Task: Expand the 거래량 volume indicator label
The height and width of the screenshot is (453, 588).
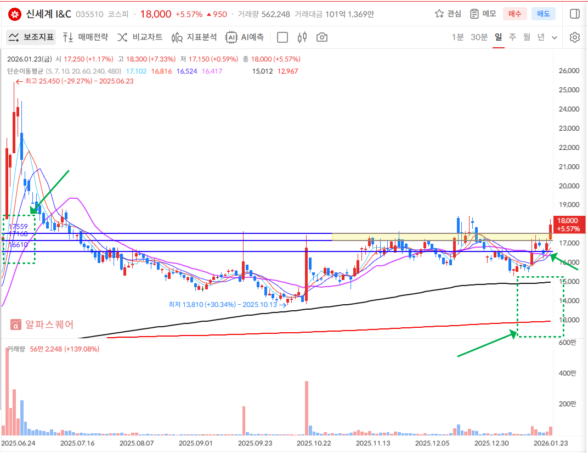Action: (x=16, y=349)
